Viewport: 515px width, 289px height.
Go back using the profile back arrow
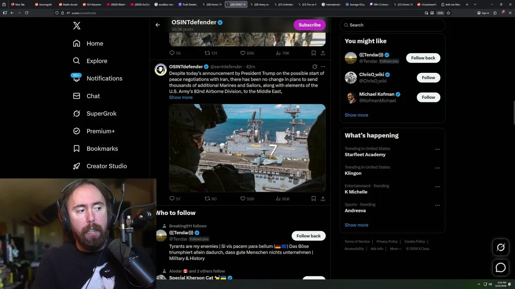tap(158, 25)
